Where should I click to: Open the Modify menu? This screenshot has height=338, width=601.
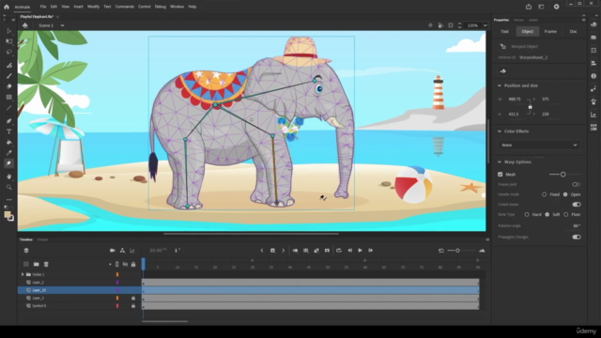point(93,7)
